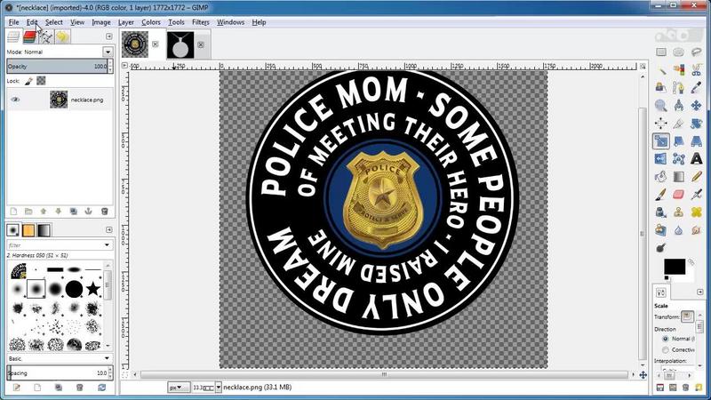This screenshot has height=400, width=711.
Task: Select the Dodge/Burn tool
Action: coord(661,248)
